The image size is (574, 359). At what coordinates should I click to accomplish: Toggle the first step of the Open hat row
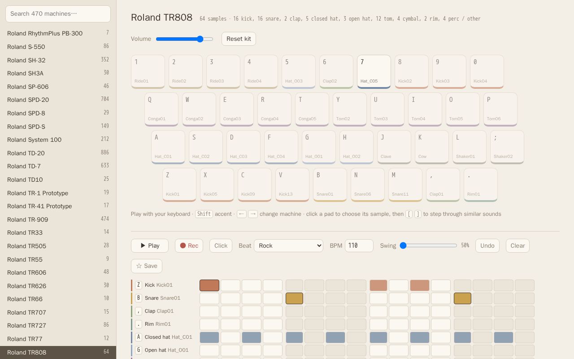coord(209,350)
